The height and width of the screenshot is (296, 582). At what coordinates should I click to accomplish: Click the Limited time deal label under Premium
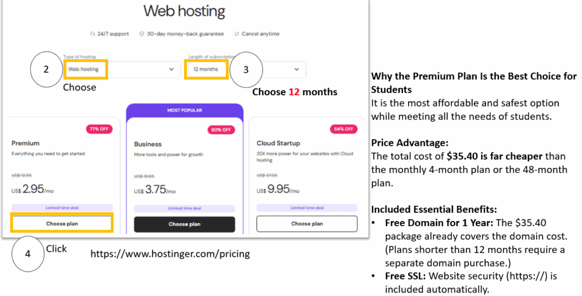(61, 208)
